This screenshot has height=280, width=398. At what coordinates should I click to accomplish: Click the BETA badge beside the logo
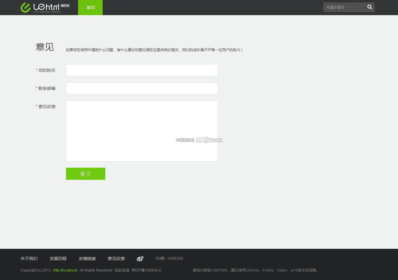point(65,6)
